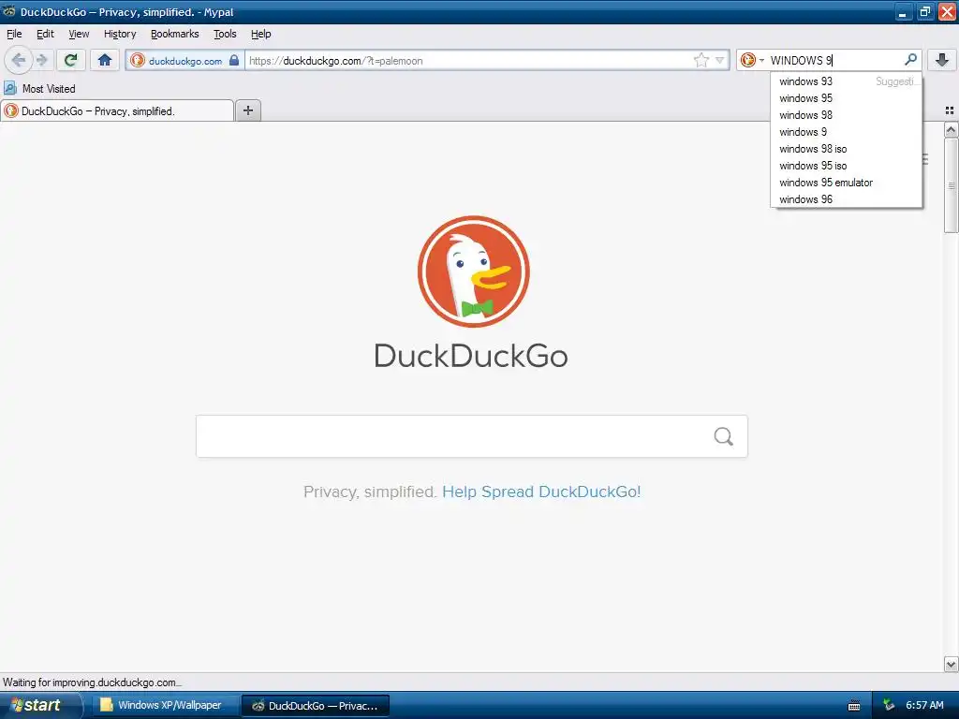
Task: Open the Edit menu
Action: click(x=45, y=34)
